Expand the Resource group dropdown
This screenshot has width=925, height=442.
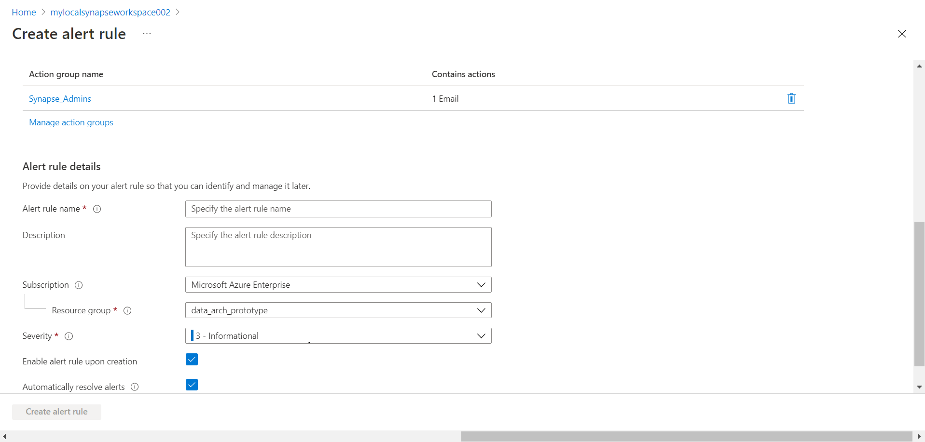click(x=338, y=310)
